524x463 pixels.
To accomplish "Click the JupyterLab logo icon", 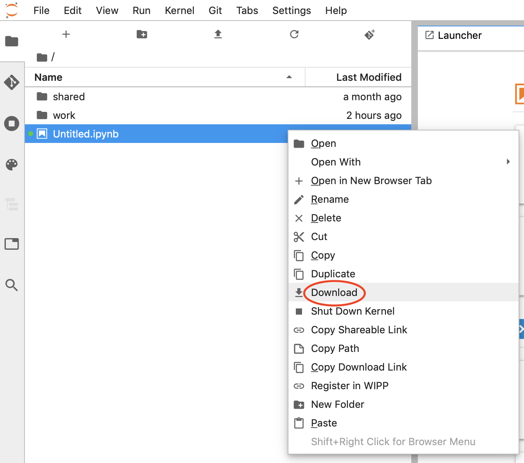I will (x=12, y=10).
